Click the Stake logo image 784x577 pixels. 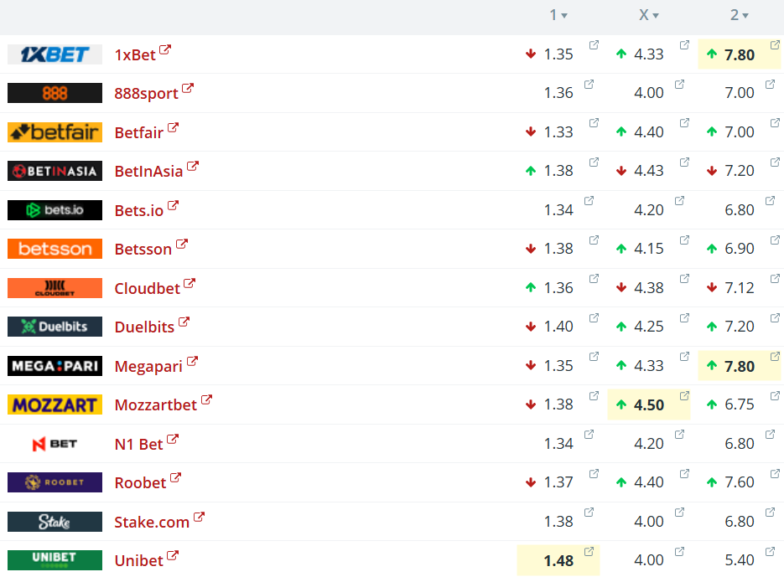(x=55, y=522)
